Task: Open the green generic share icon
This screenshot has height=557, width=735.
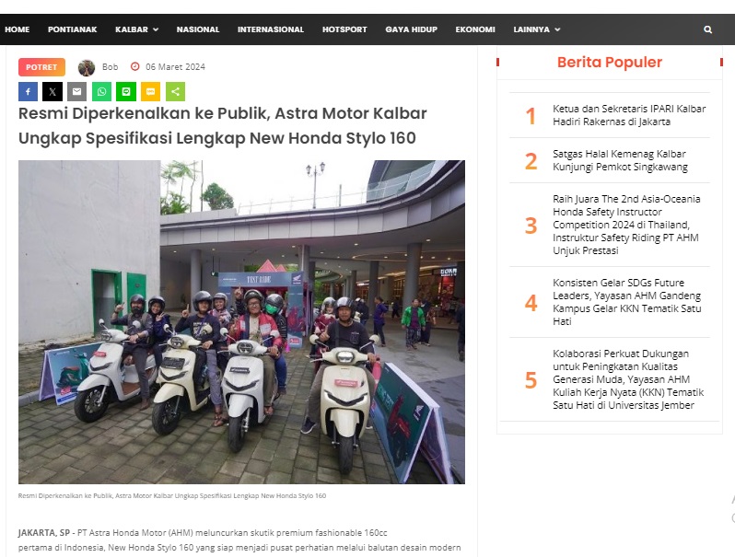Action: (175, 92)
